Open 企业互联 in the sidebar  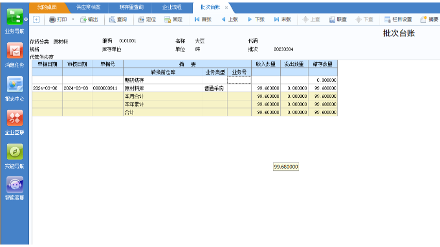tap(14, 118)
